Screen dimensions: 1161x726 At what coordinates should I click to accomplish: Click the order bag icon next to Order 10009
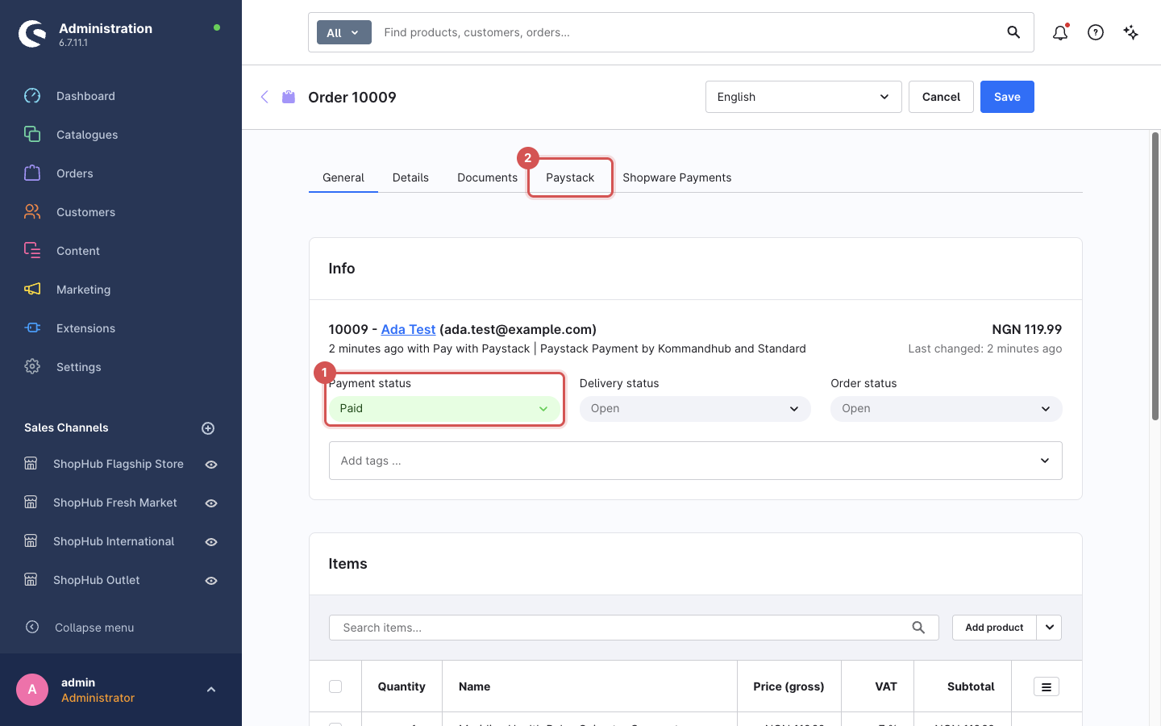pos(289,97)
